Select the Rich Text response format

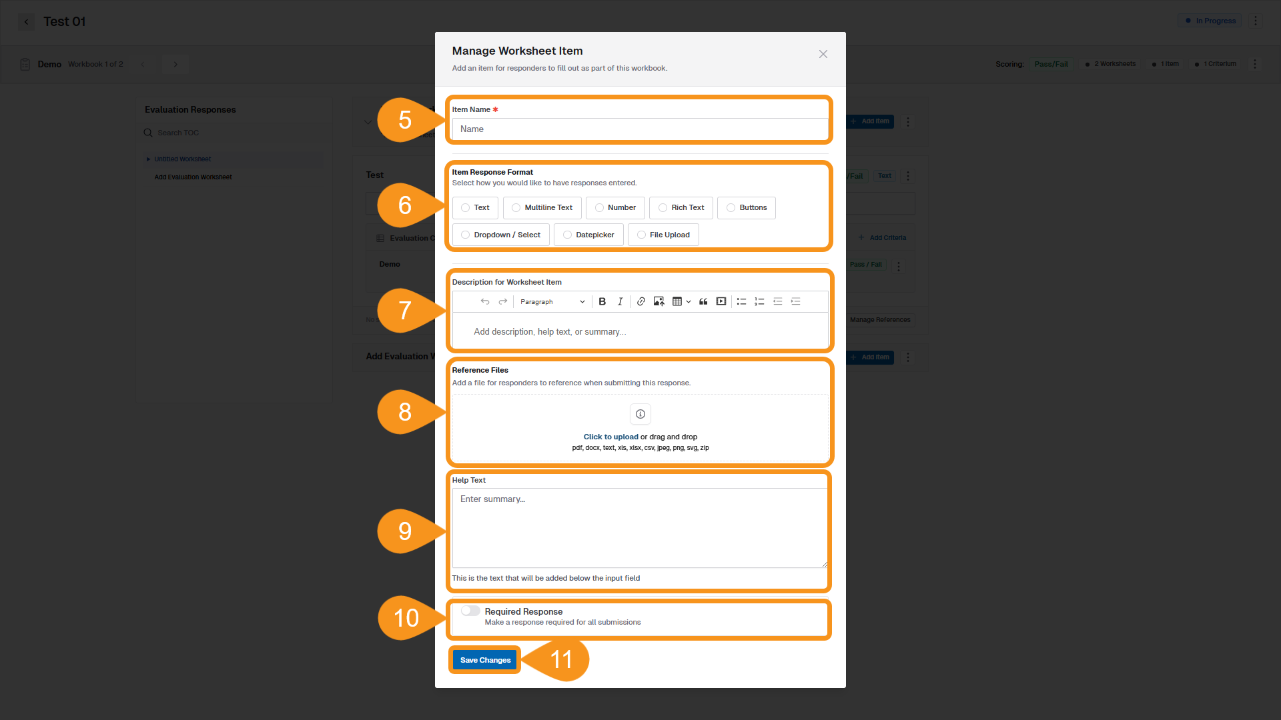(x=681, y=207)
